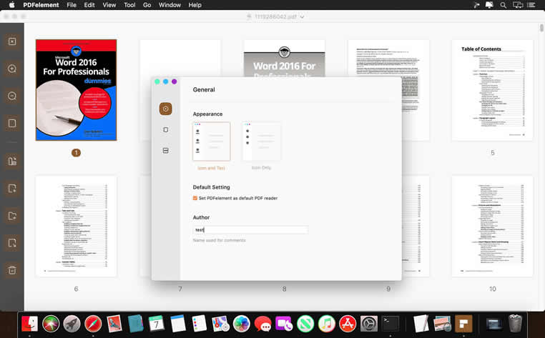545x338 pixels.
Task: Click page number label 7
Action: (x=180, y=289)
